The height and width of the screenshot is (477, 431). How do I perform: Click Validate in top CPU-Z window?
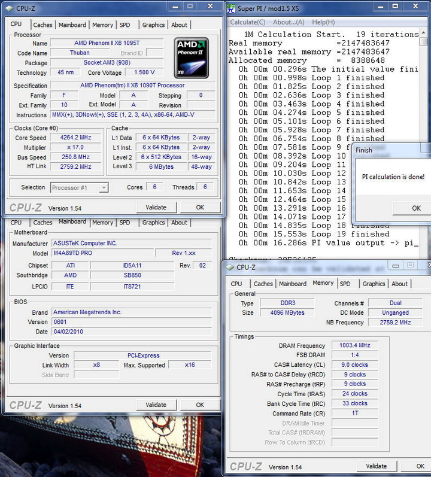[x=156, y=208]
